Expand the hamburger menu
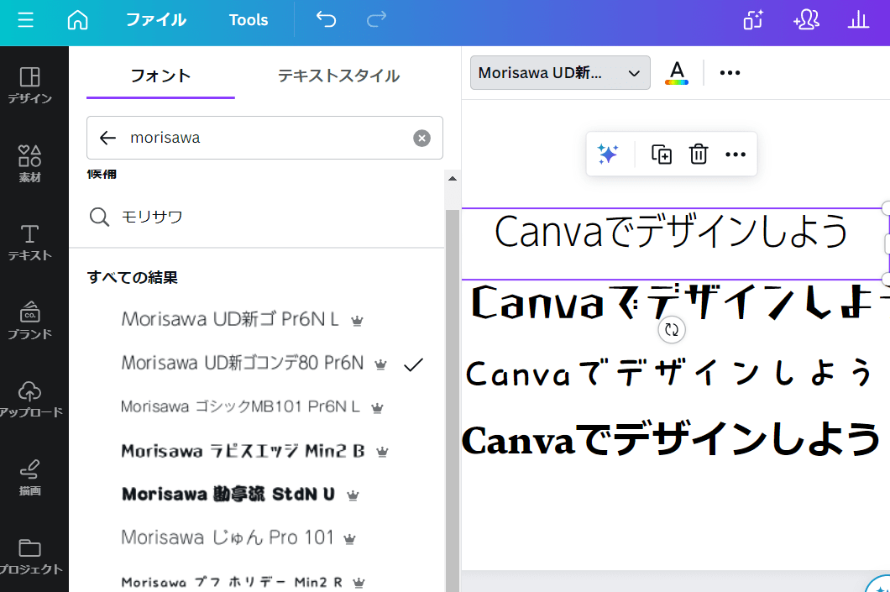890x592 pixels. [24, 20]
